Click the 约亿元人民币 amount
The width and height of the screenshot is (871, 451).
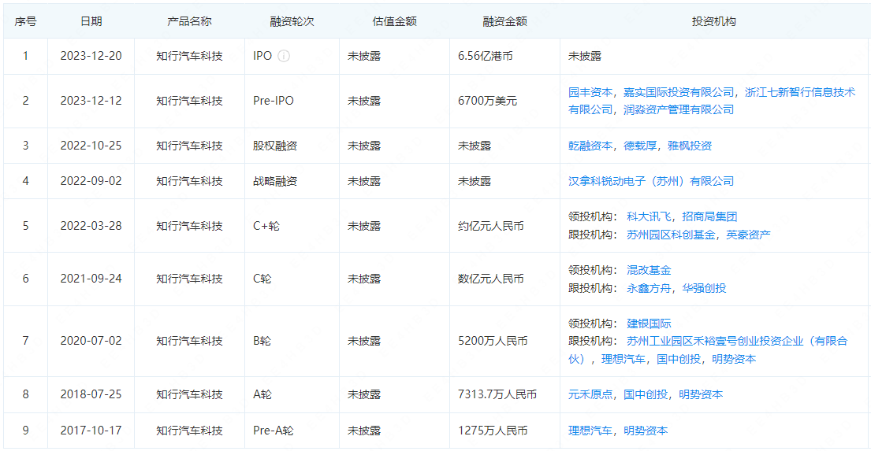click(491, 226)
